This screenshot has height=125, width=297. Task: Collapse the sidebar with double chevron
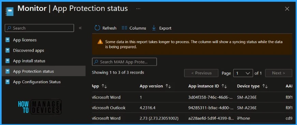coord(80,28)
